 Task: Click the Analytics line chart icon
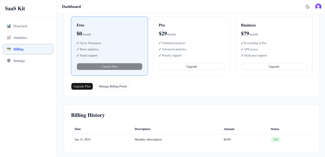(x=9, y=37)
